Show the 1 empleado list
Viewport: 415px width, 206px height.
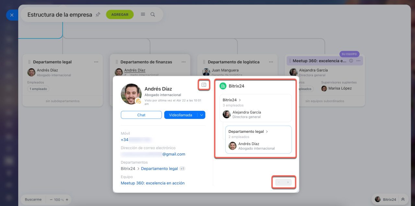[39, 89]
